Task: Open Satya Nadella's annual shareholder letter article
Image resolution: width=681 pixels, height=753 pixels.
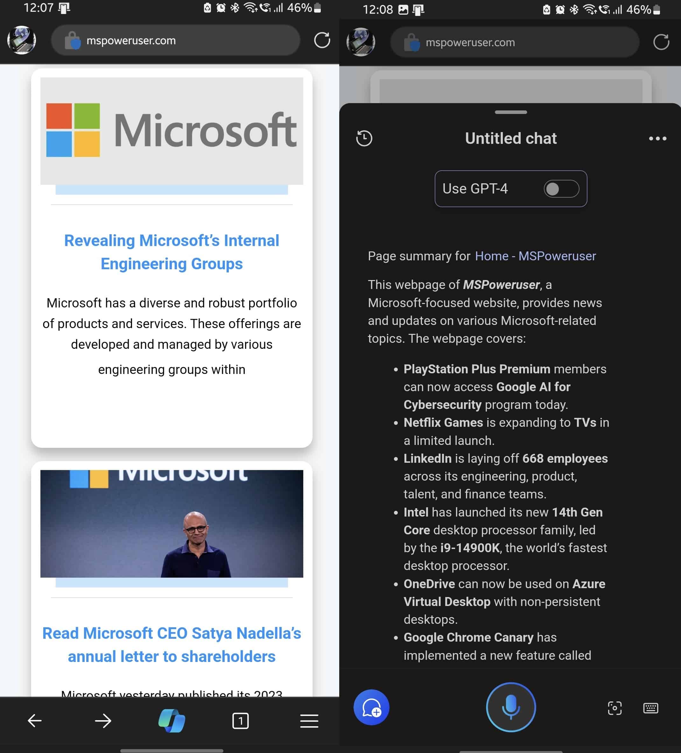Action: [172, 645]
